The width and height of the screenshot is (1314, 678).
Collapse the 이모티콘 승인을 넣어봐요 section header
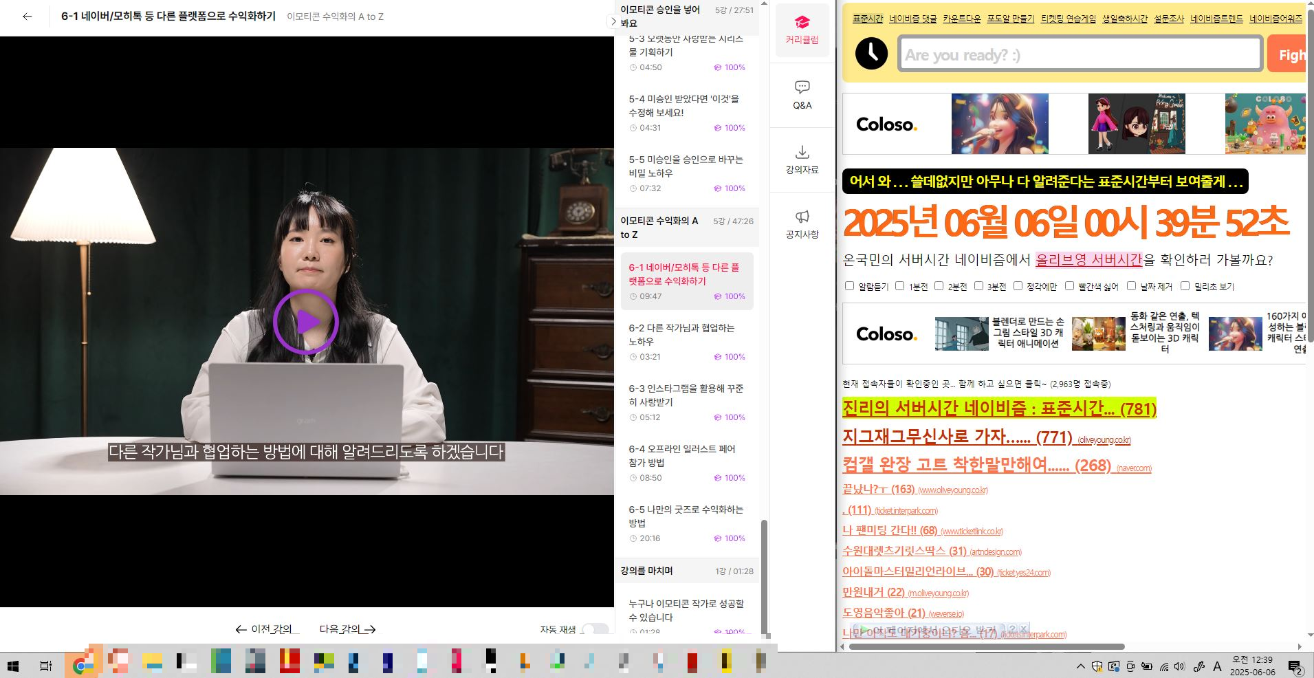(686, 17)
